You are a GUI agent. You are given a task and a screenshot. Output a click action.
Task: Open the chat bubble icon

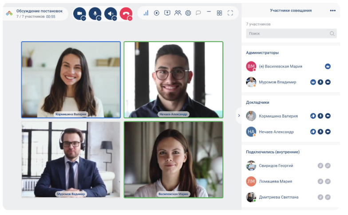[x=198, y=13]
